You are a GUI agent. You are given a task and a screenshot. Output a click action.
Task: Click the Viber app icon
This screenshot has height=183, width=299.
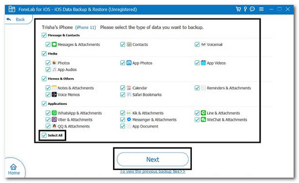(54, 120)
